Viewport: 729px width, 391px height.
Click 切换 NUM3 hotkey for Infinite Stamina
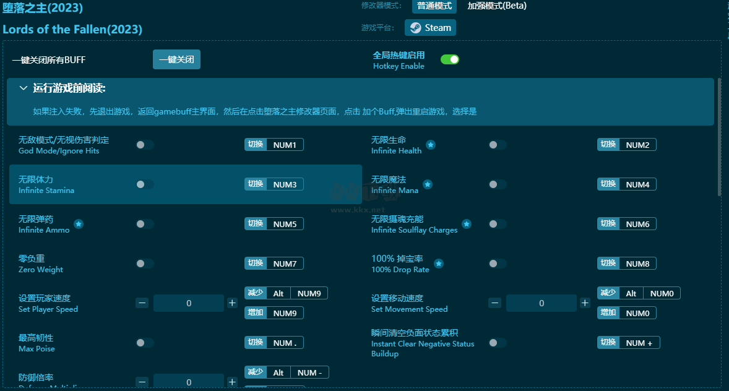274,184
